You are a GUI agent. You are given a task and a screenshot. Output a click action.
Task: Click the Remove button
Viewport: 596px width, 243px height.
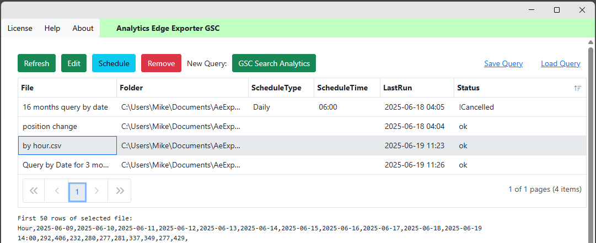click(x=161, y=63)
